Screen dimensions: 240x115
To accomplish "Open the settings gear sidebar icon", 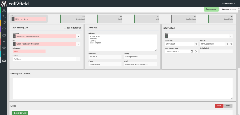I will 4,48.
